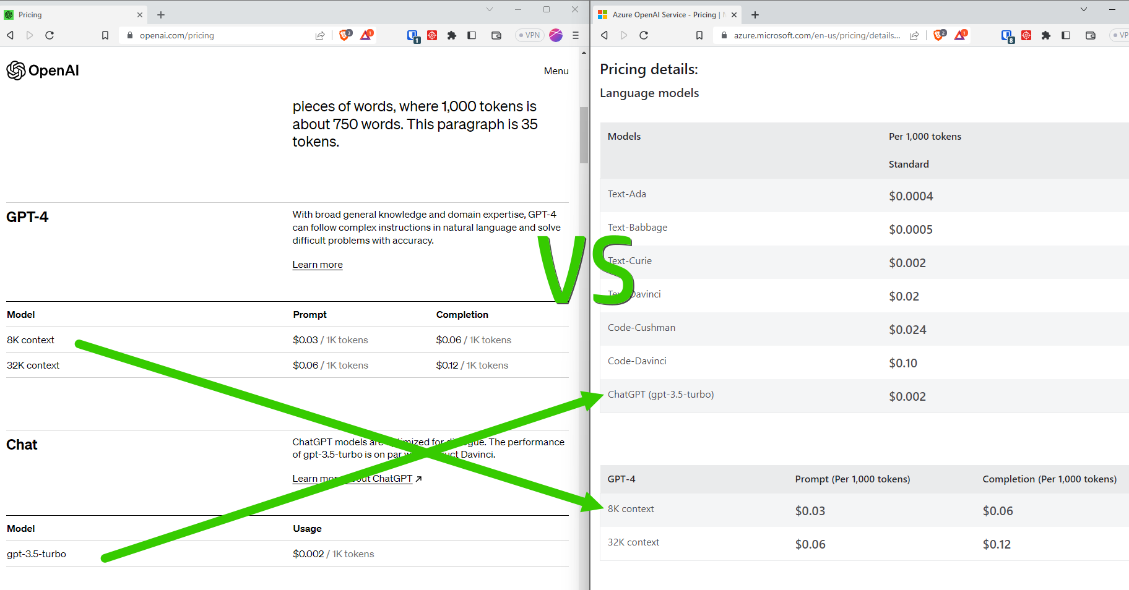Reload the Azure pricing page

coord(644,35)
